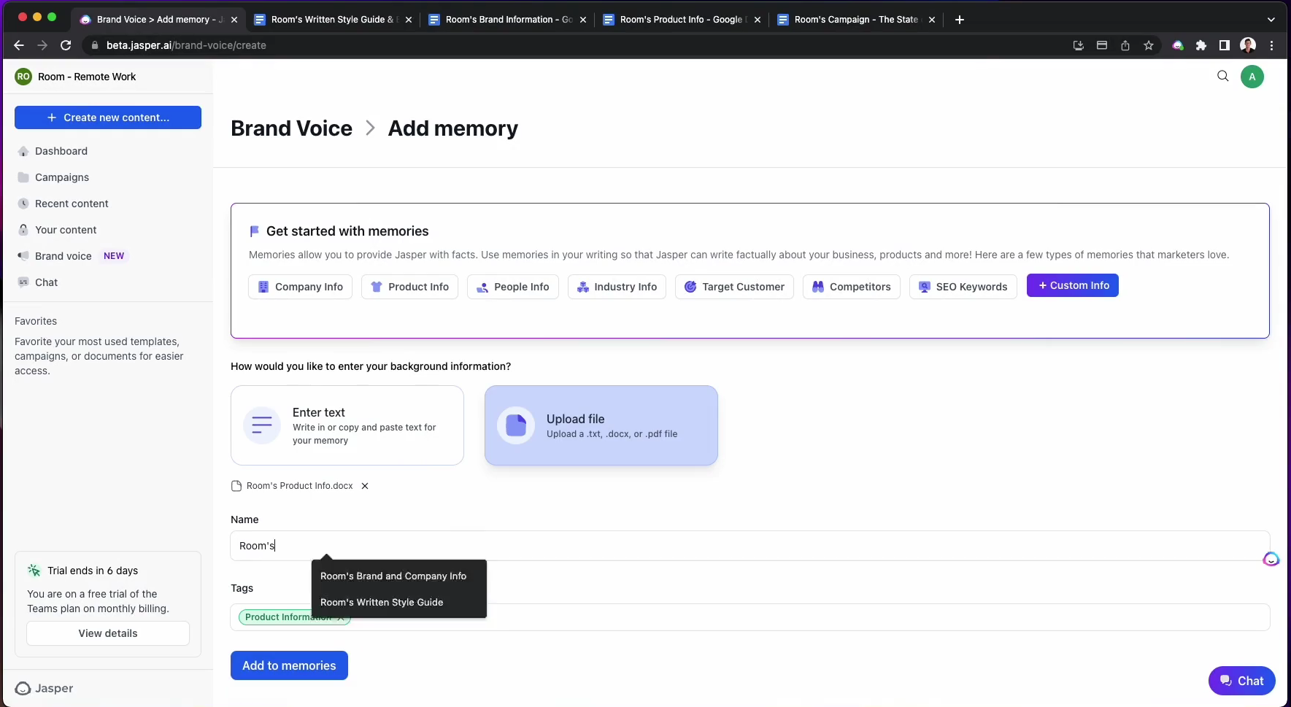The height and width of the screenshot is (707, 1291).
Task: Open the Chrome three-dot menu
Action: click(1272, 45)
